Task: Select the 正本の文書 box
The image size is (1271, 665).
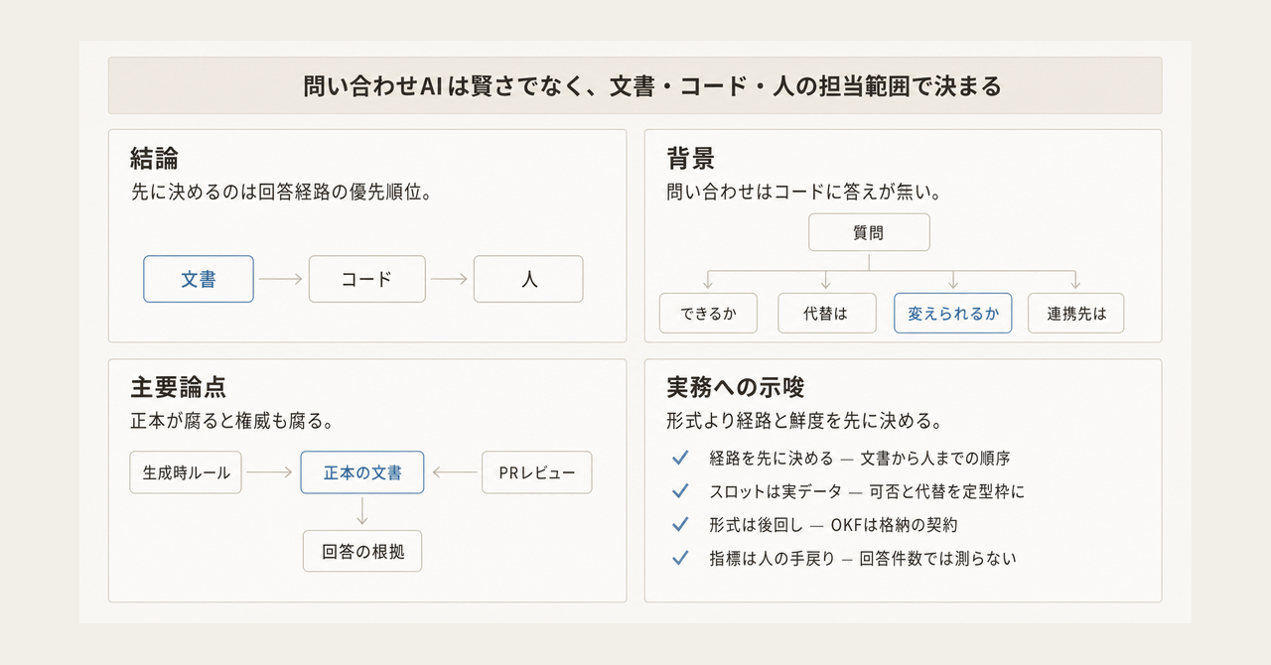Action: point(362,472)
